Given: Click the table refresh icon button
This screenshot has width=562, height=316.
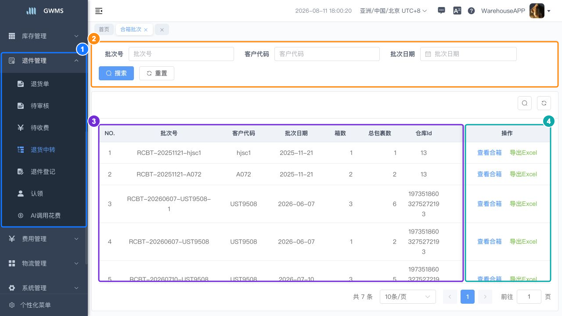Looking at the screenshot, I should point(544,103).
